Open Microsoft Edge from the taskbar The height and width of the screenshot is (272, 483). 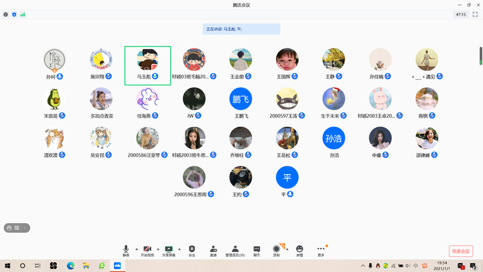(x=70, y=265)
